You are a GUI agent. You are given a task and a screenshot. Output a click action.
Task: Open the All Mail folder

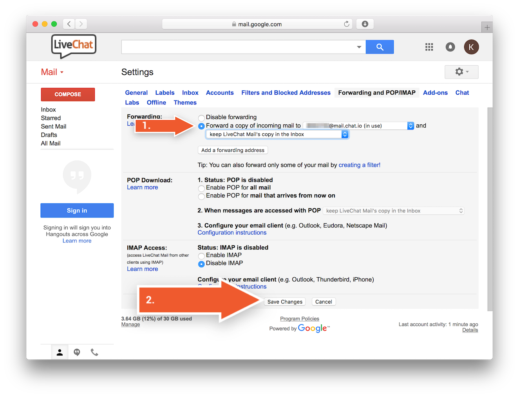pyautogui.click(x=51, y=144)
